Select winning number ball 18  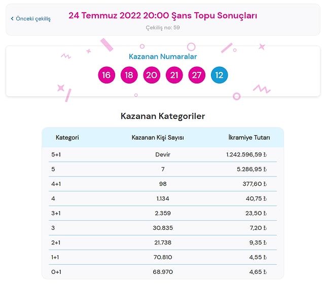click(x=129, y=75)
